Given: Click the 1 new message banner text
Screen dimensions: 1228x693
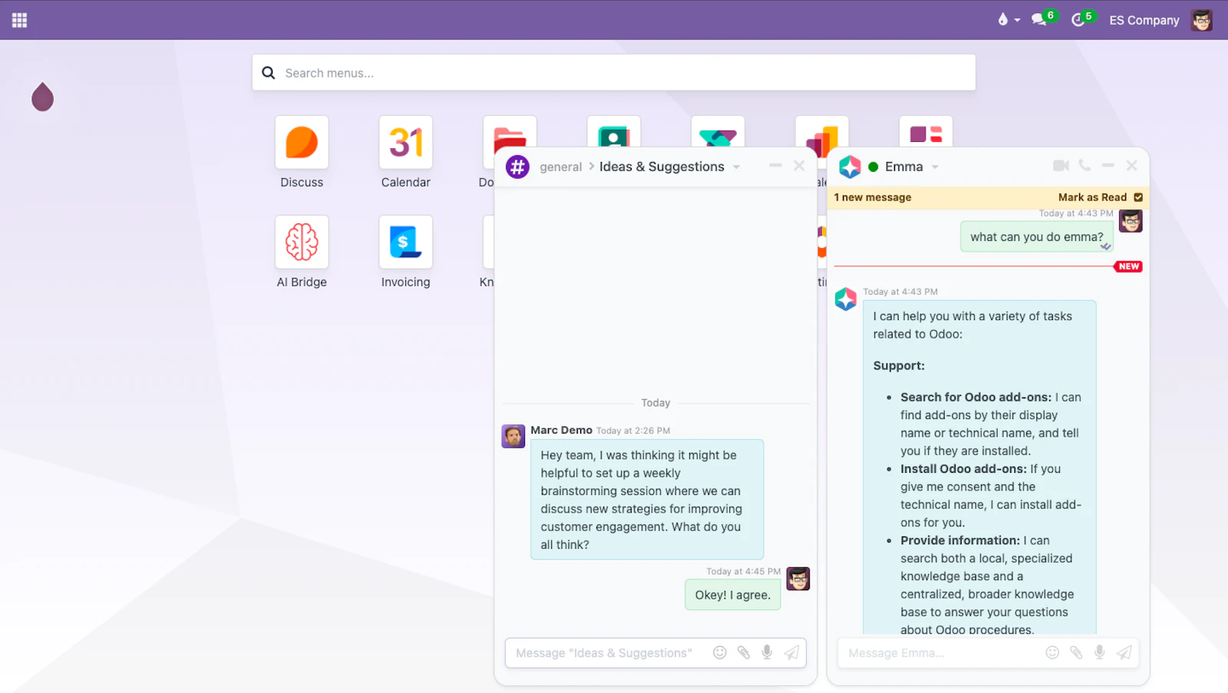Looking at the screenshot, I should (873, 197).
